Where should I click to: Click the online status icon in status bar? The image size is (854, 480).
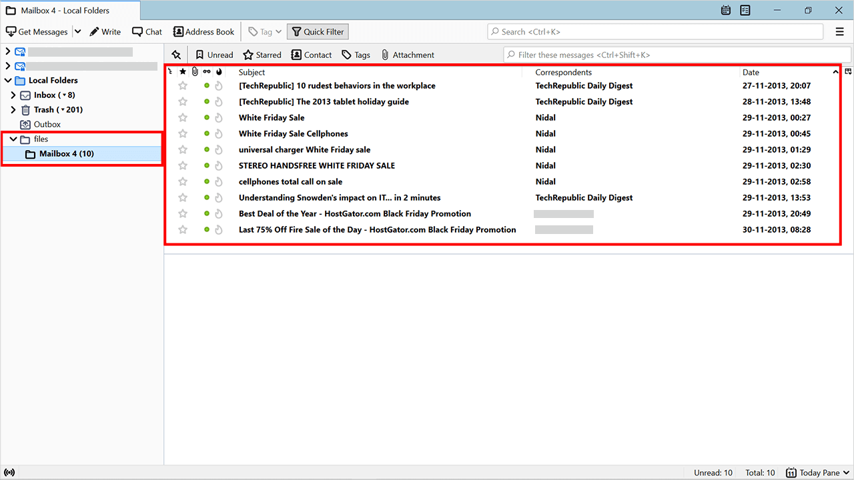pyautogui.click(x=9, y=473)
